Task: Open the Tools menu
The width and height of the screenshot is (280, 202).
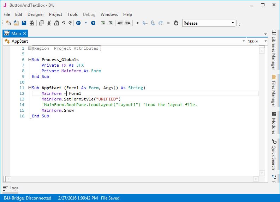Action: tap(72, 14)
